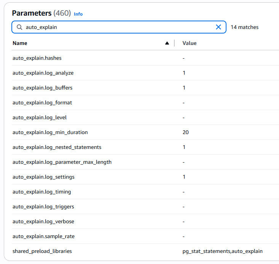Click the pg_stat_statements,auto_explain value
Image resolution: width=279 pixels, height=264 pixels.
pyautogui.click(x=222, y=251)
